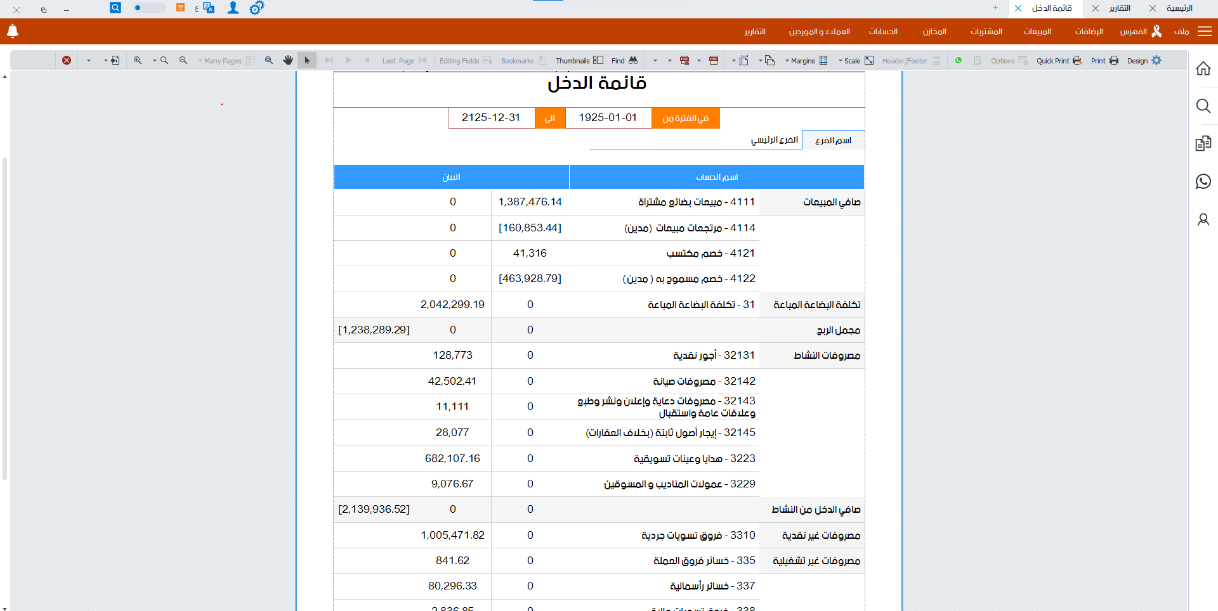Click the WhatsApp sharing icon in the toolbar
The width and height of the screenshot is (1218, 611).
959,60
